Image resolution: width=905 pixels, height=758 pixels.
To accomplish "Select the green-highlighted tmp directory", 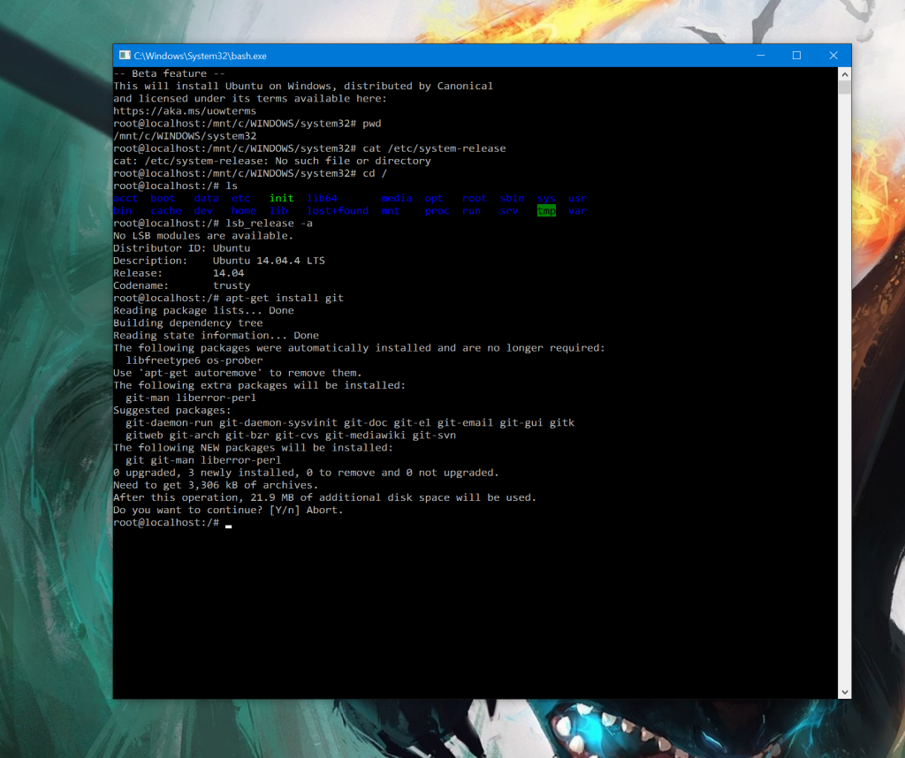I will pos(547,210).
